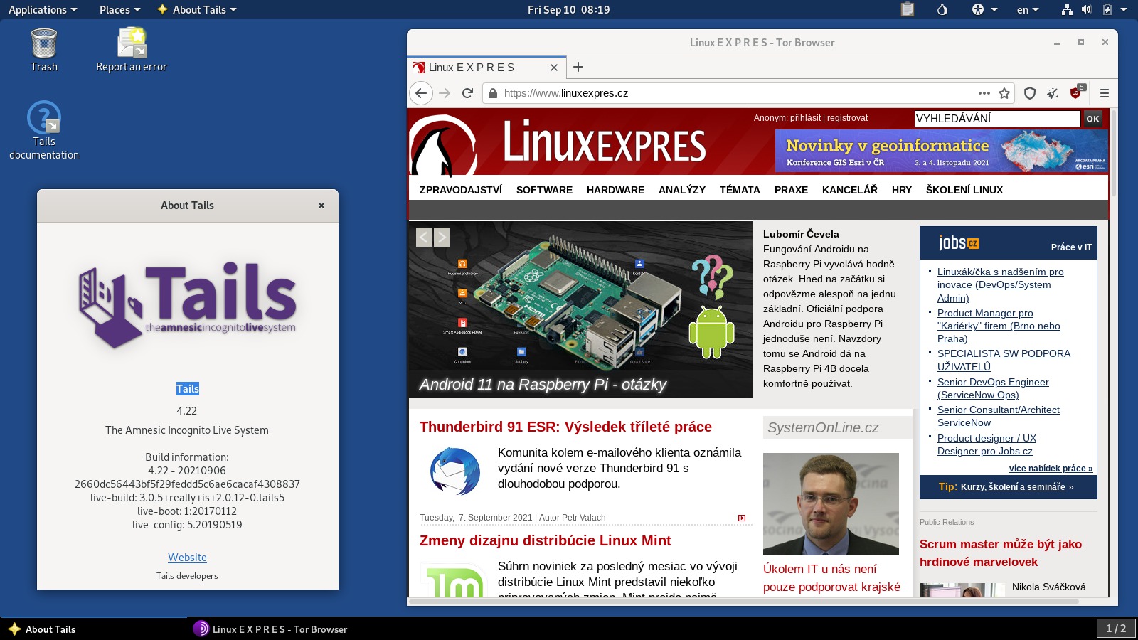Open the ŠKOLENÍ LINUX menu item
This screenshot has height=640, width=1138.
[x=964, y=190]
